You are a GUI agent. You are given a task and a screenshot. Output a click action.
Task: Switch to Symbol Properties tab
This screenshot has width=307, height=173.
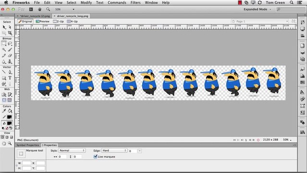point(27,145)
